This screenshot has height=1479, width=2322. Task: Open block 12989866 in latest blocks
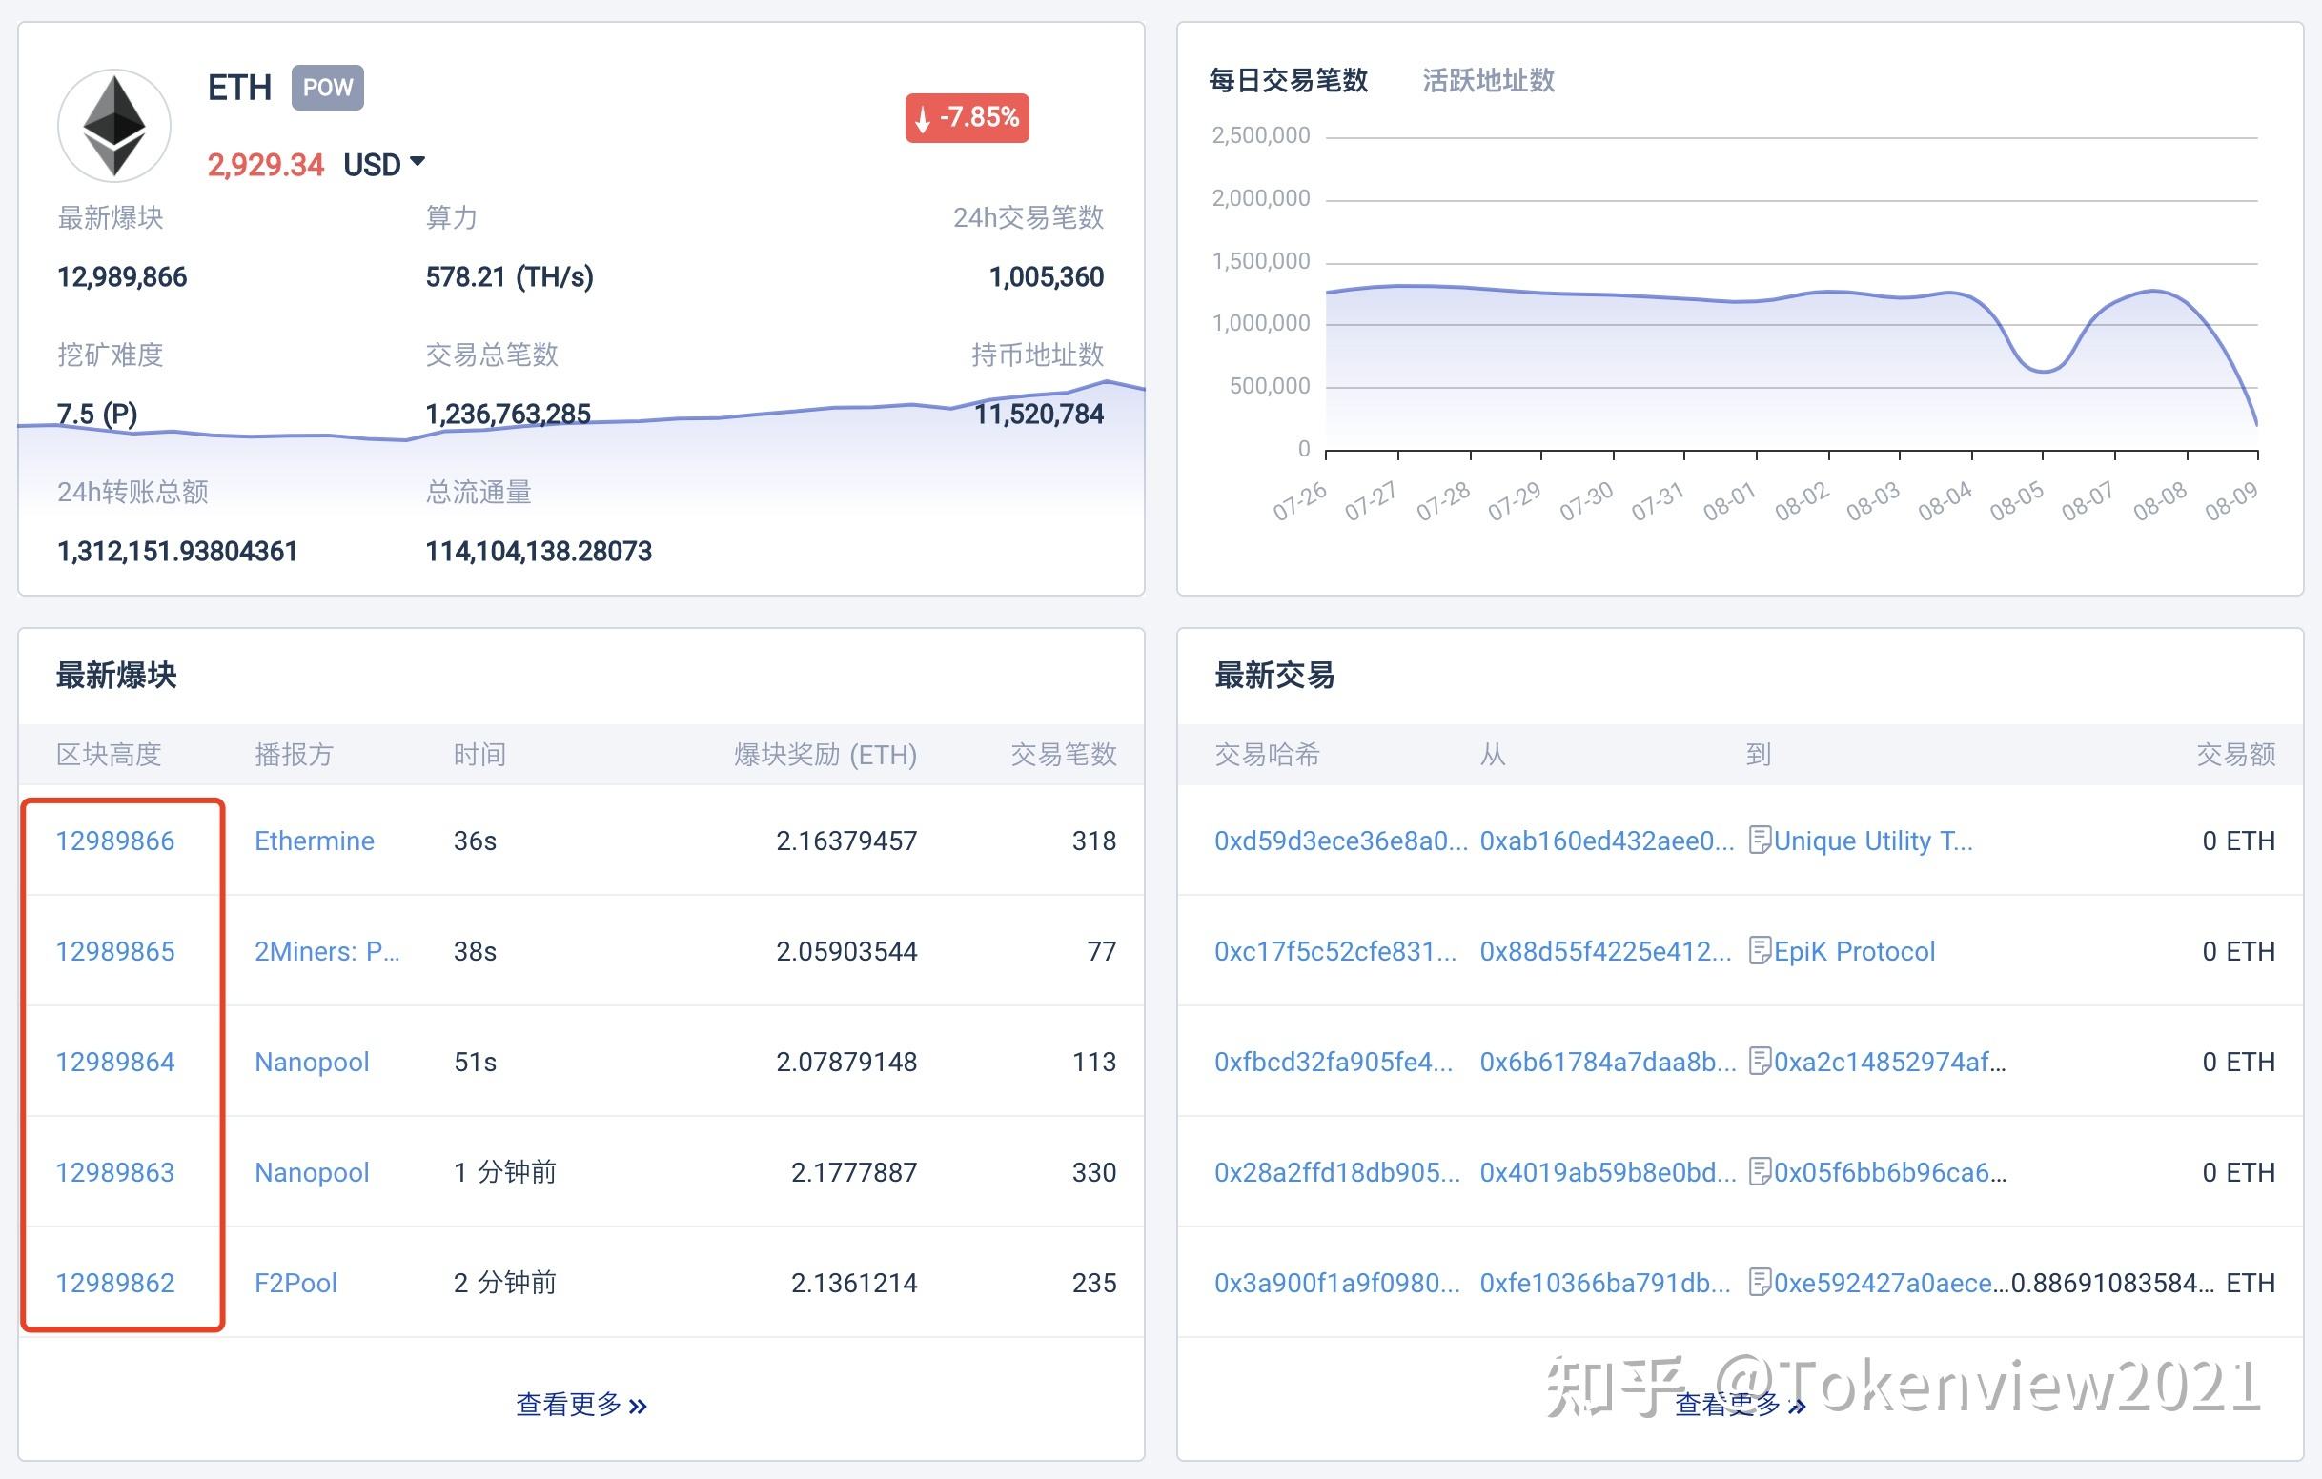point(114,841)
